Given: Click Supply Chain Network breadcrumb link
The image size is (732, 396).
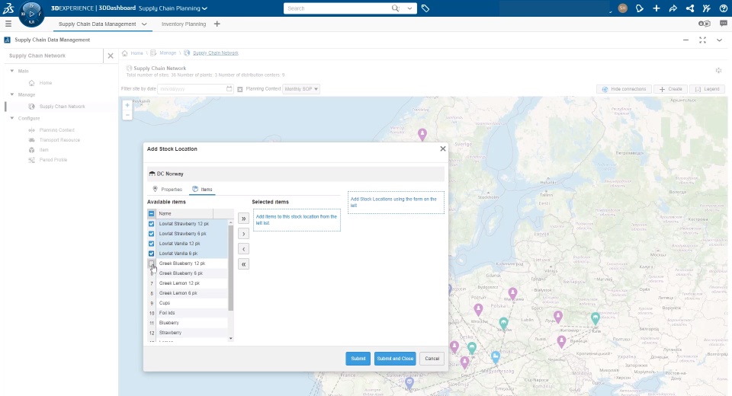Looking at the screenshot, I should click(216, 53).
